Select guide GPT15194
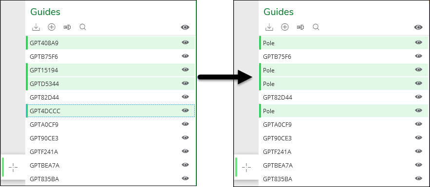430x187 pixels. (110, 70)
